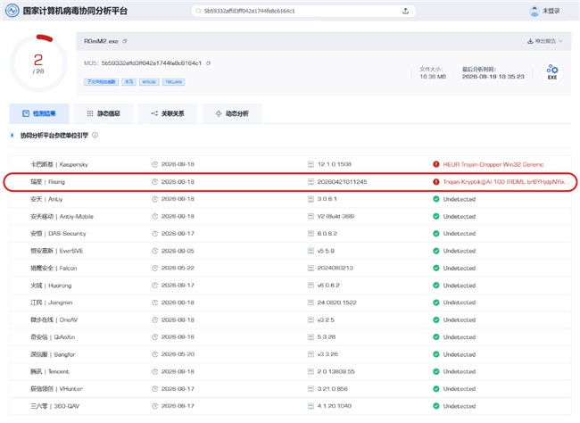Focus the hash search input field
The width and height of the screenshot is (580, 423).
point(302,11)
